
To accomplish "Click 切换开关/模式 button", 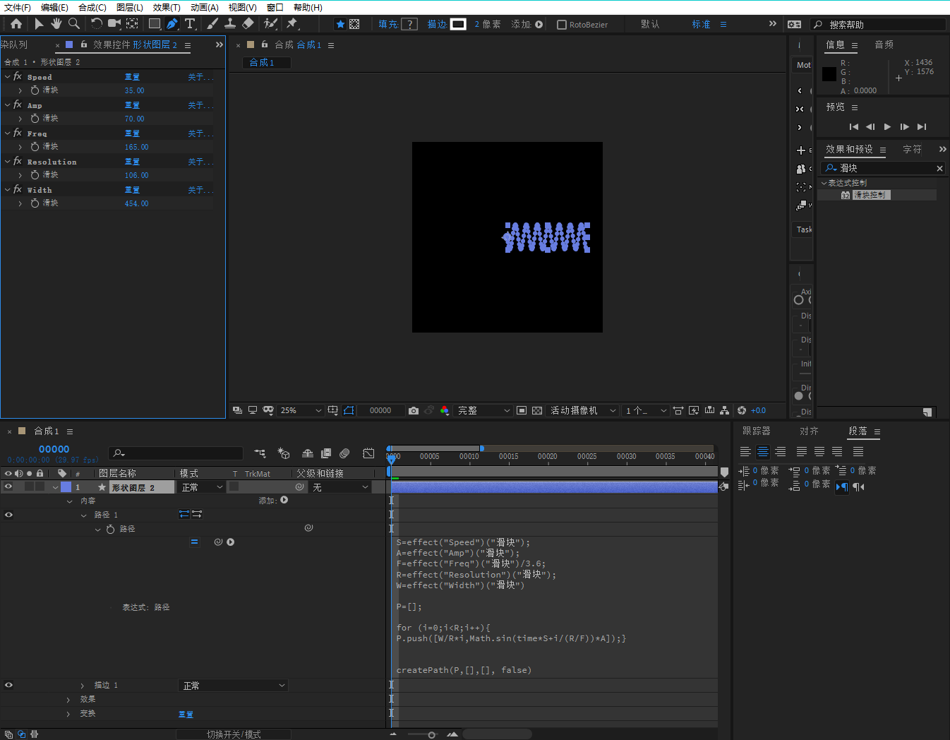I will point(234,734).
